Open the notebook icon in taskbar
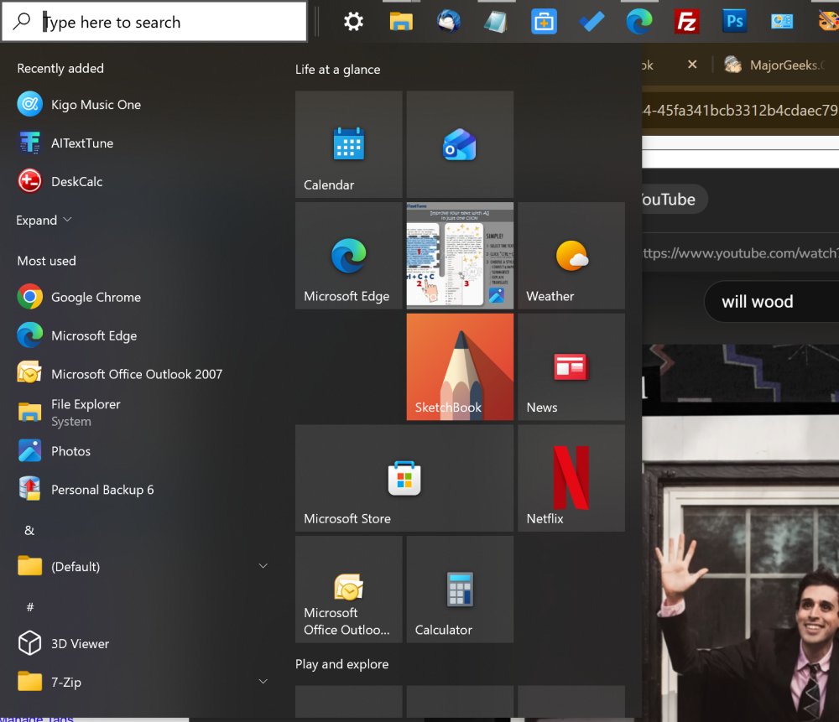 (496, 22)
